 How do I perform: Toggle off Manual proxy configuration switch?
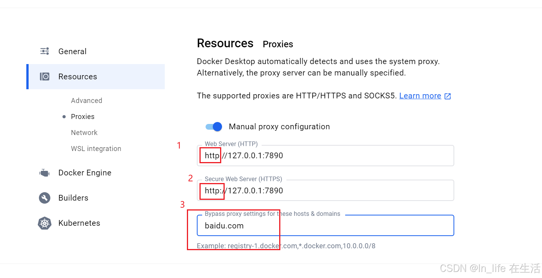click(214, 127)
